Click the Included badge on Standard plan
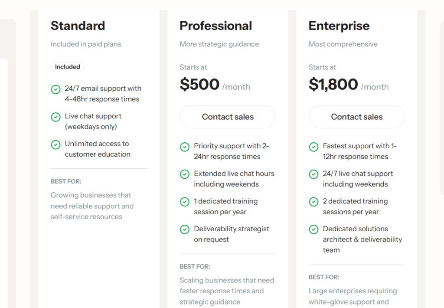The image size is (444, 308). (68, 66)
